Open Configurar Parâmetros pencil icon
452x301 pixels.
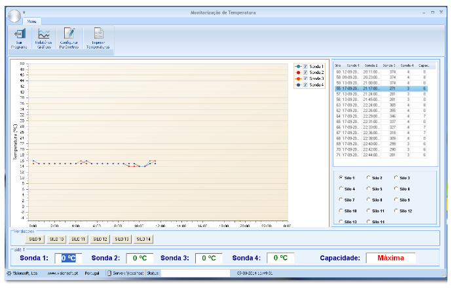click(x=69, y=33)
